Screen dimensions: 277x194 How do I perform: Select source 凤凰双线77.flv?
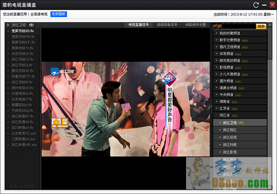point(23,76)
